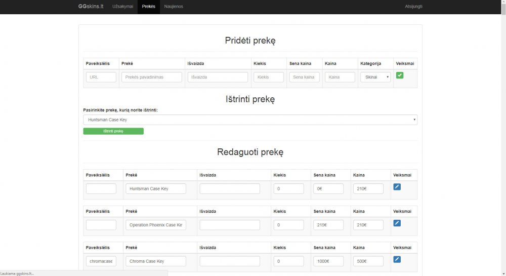Click the Huntsman Case Key price 210€ field
This screenshot has width=506, height=276.
click(368, 188)
